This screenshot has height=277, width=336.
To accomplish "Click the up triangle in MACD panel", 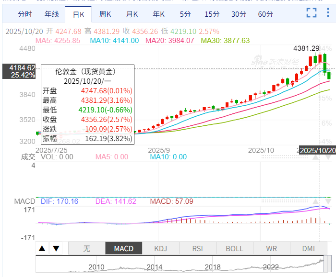I will [315, 201].
